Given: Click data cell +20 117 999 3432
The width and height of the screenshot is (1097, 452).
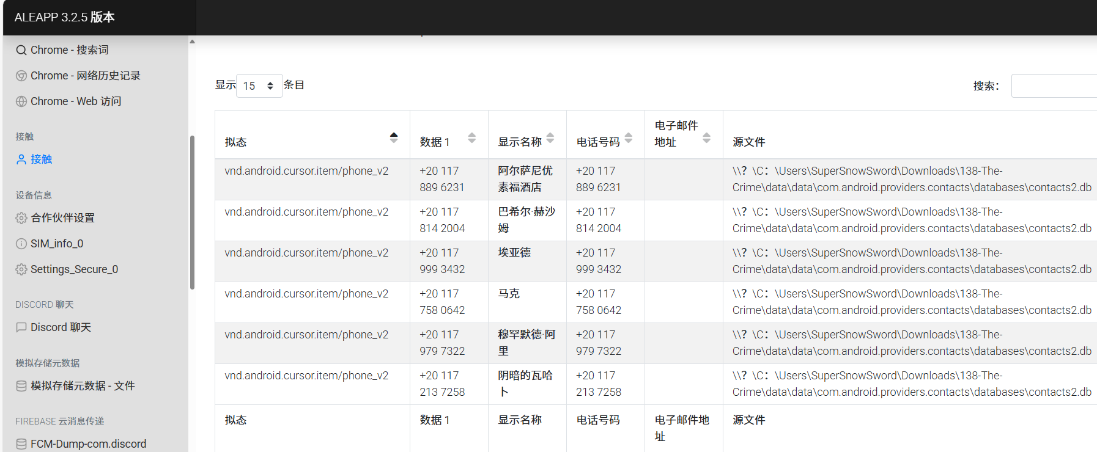Looking at the screenshot, I should (449, 261).
